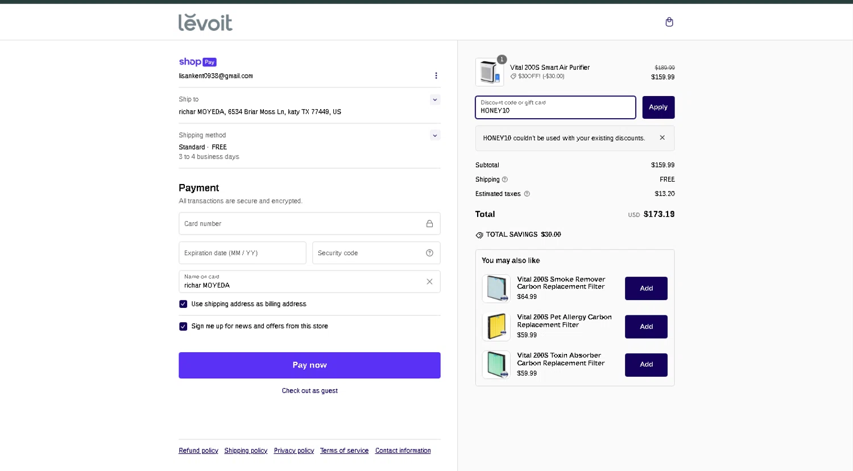
Task: Dismiss the HONEY10 discount error message
Action: coord(662,137)
